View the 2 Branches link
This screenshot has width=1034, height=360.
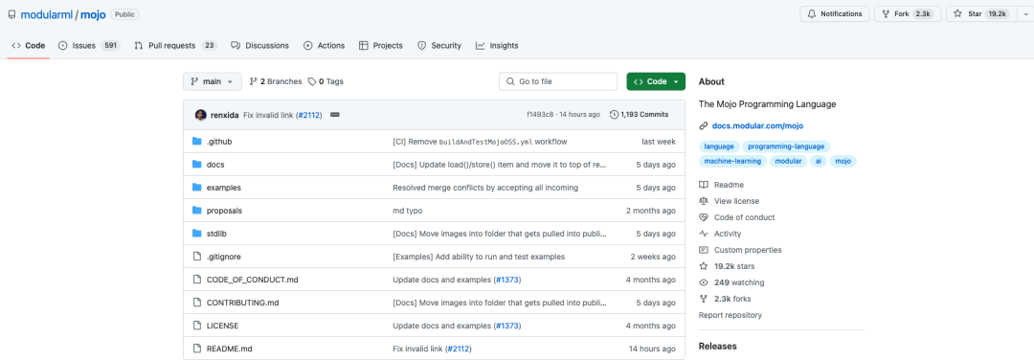(x=275, y=81)
